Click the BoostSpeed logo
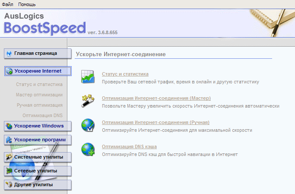Screen dimensions: 295x194 [45, 28]
